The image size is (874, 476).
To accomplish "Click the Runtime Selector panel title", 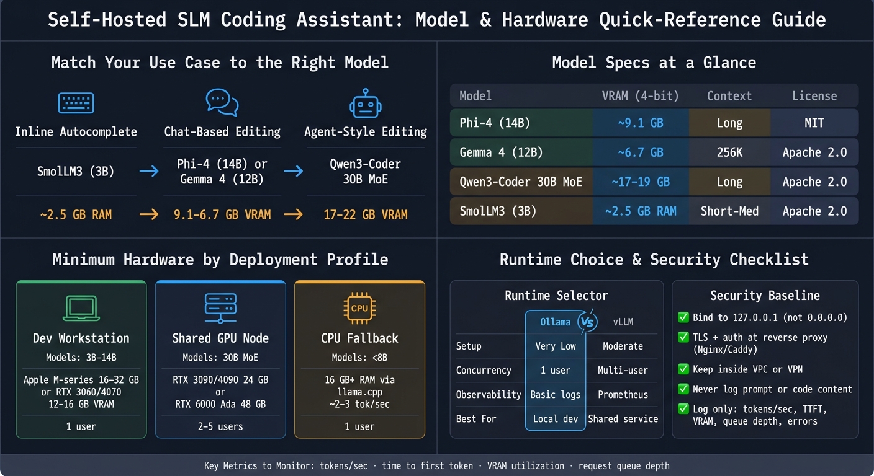I will coord(556,296).
